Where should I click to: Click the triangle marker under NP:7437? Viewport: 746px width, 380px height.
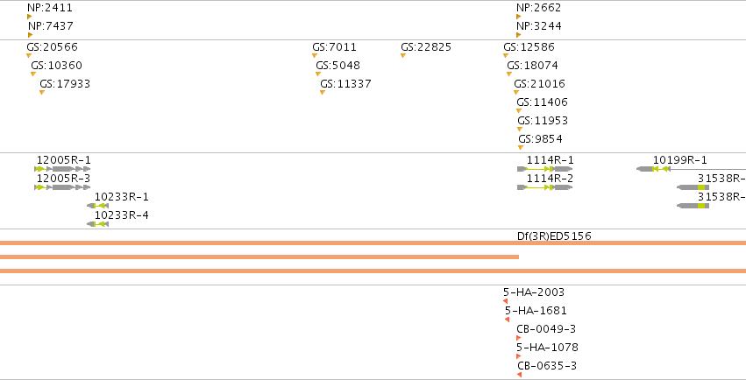coord(30,35)
